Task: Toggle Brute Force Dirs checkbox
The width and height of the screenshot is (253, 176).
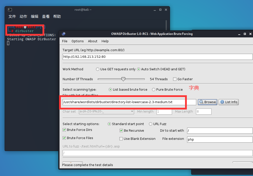Action: 64,130
